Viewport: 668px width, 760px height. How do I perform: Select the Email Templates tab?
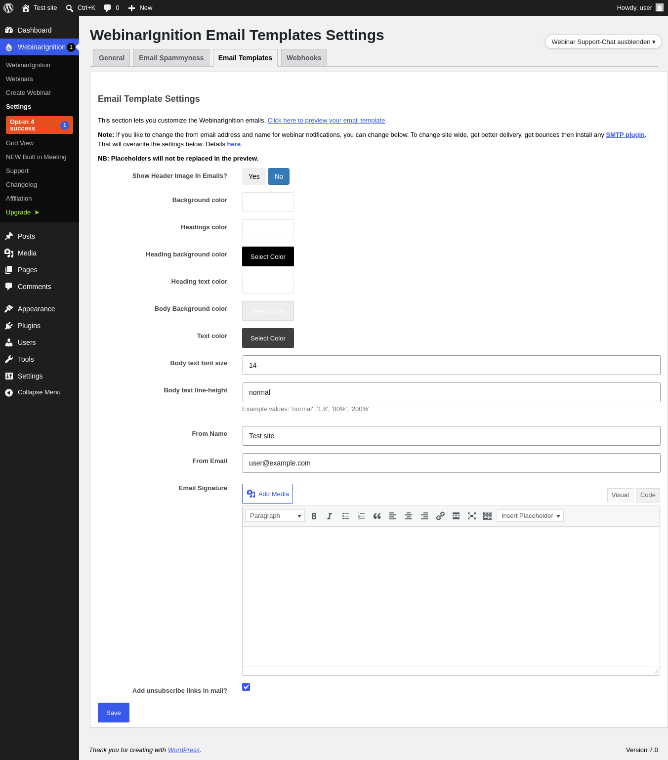pos(245,58)
